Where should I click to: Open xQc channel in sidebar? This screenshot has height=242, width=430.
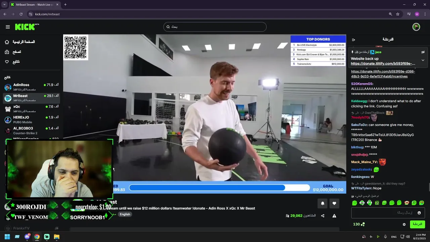pyautogui.click(x=32, y=109)
